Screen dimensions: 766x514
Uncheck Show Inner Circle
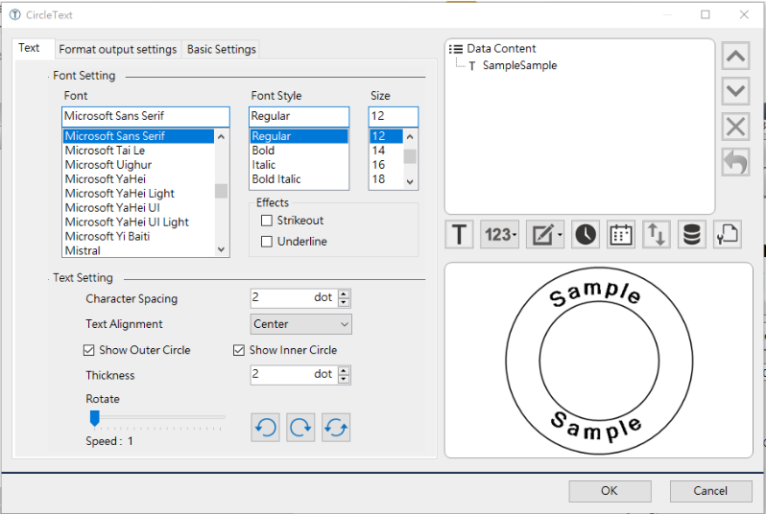(x=239, y=350)
